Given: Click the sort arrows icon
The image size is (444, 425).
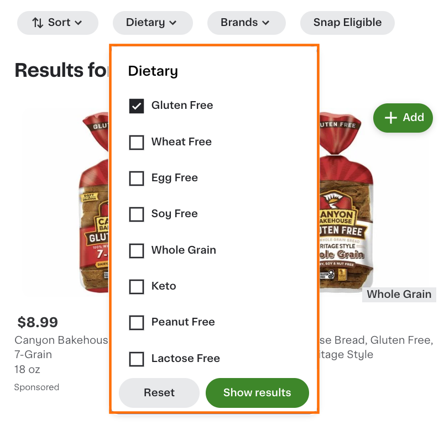Looking at the screenshot, I should 37,23.
